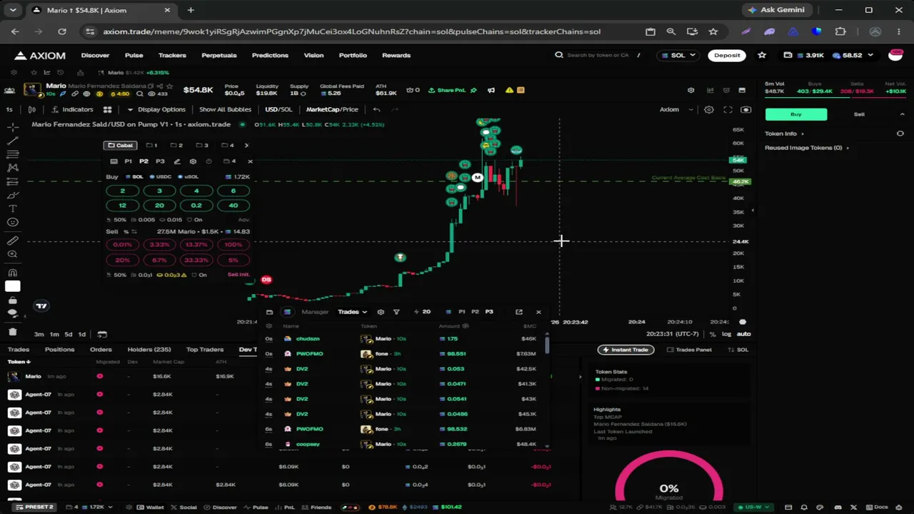
Task: Go to Perpetuals in top navigation
Action: [219, 55]
